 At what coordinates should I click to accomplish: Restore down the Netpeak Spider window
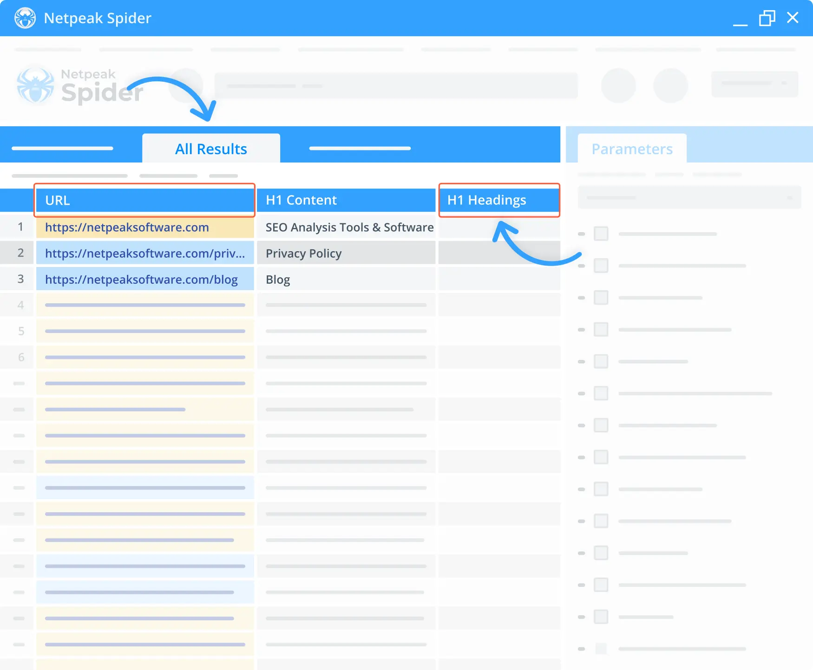(x=767, y=18)
